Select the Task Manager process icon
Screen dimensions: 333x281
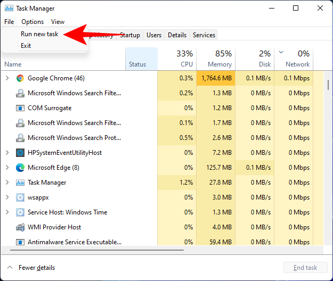(20, 183)
